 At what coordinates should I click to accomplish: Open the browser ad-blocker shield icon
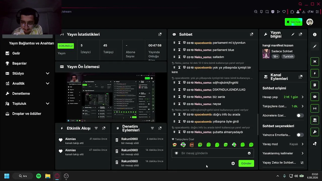[273, 12]
